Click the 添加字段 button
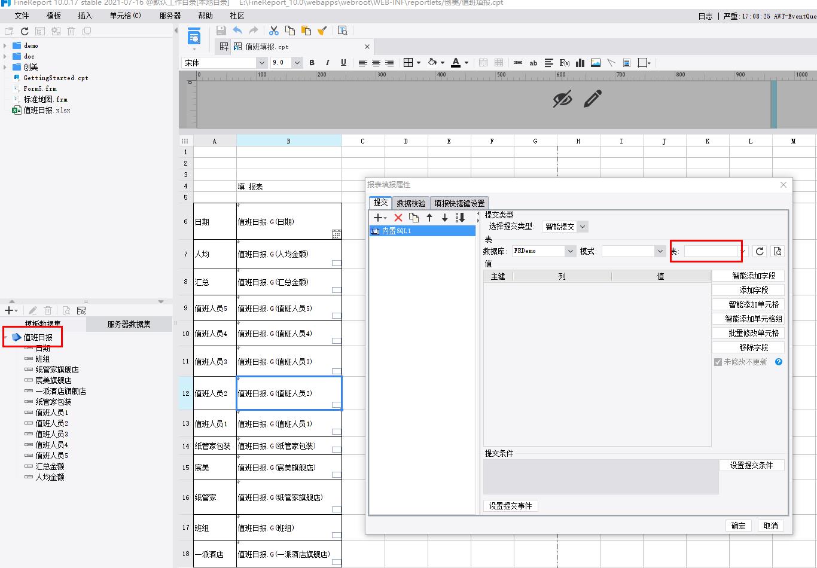This screenshot has width=817, height=568. [748, 290]
